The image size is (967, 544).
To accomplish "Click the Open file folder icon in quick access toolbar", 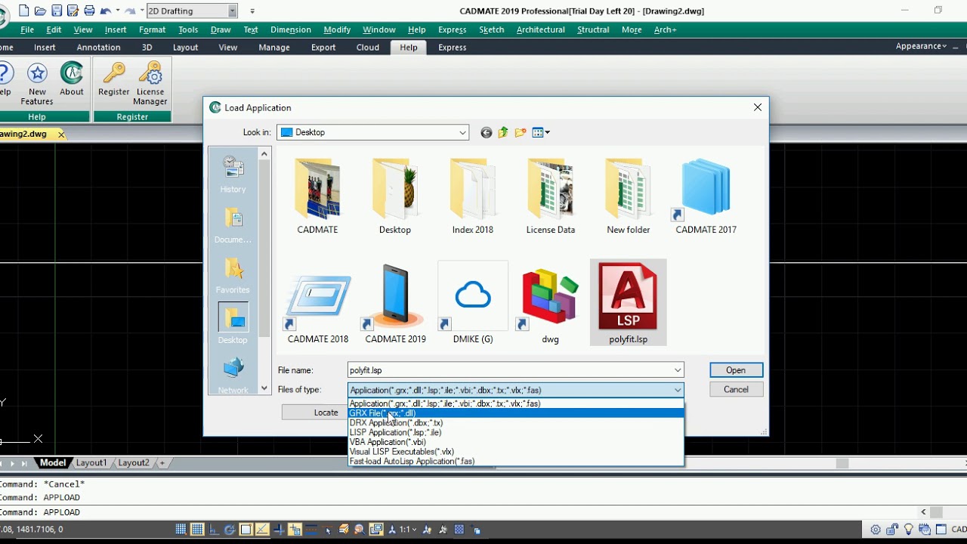I will click(40, 11).
